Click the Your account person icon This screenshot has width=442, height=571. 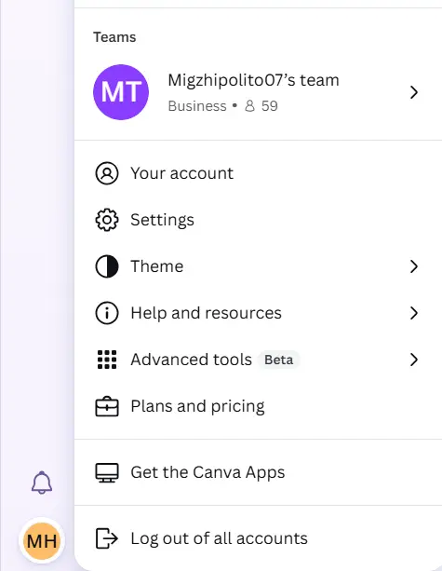107,173
